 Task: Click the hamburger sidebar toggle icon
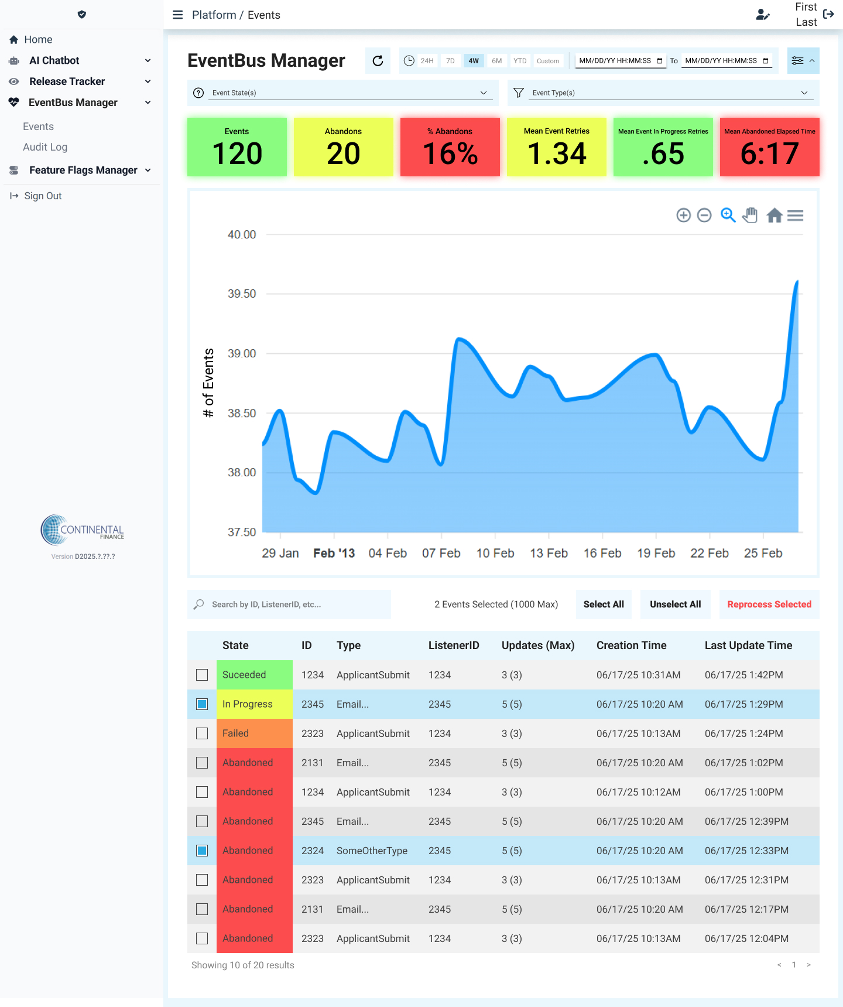(x=178, y=15)
